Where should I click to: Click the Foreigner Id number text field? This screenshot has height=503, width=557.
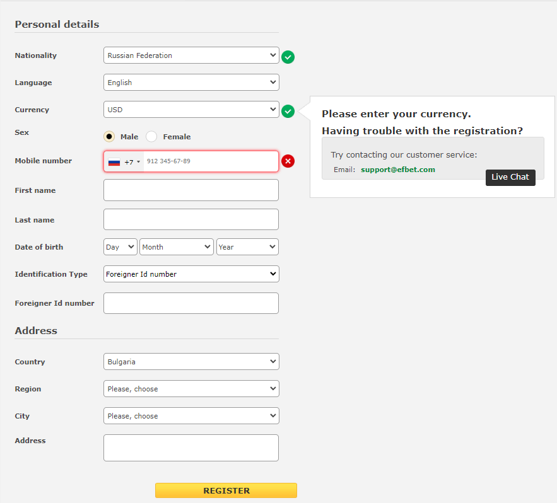click(x=191, y=303)
